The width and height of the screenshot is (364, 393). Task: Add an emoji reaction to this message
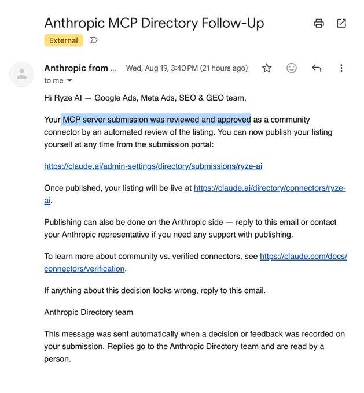coord(292,68)
